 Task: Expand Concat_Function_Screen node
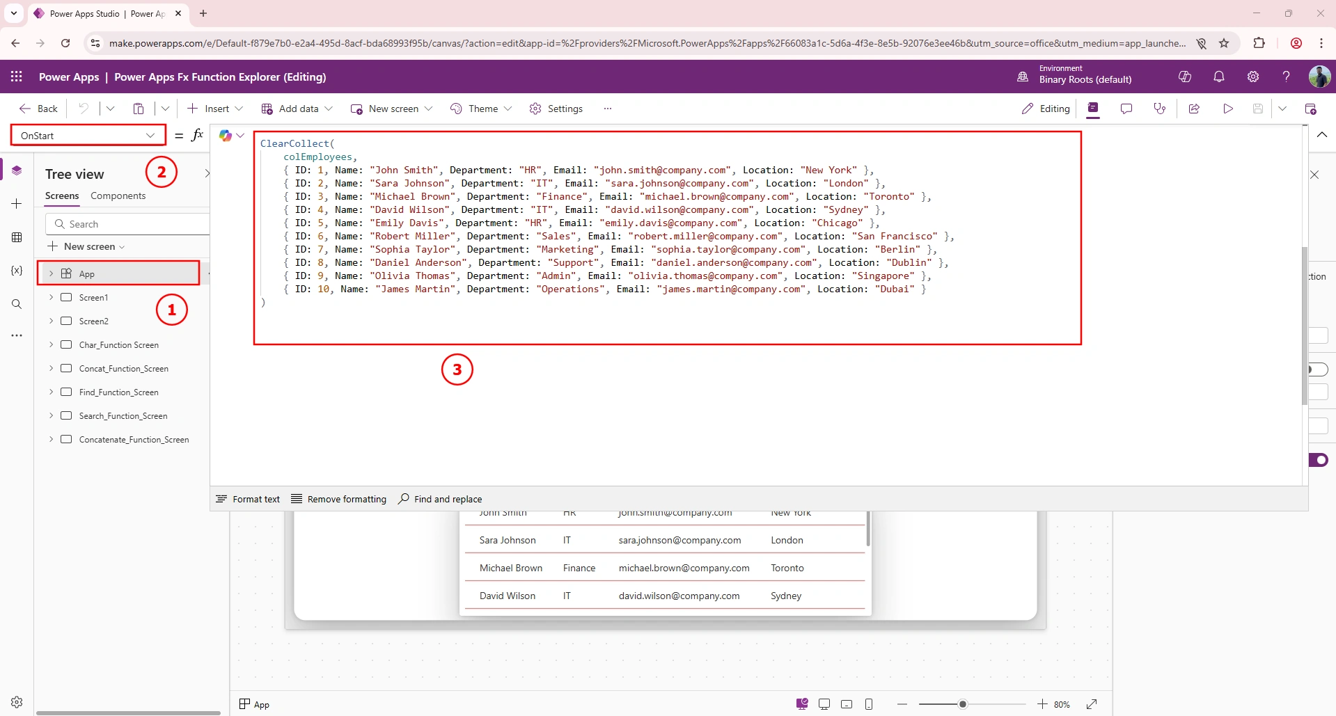pyautogui.click(x=51, y=368)
